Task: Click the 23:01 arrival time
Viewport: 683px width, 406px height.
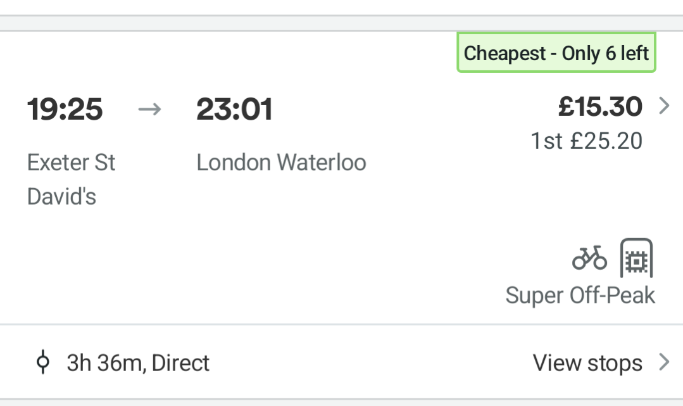Action: click(x=234, y=109)
